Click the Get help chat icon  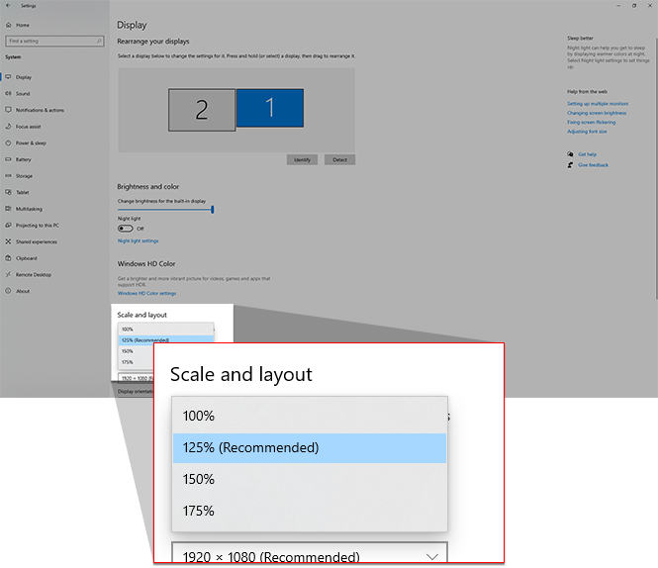pyautogui.click(x=570, y=154)
